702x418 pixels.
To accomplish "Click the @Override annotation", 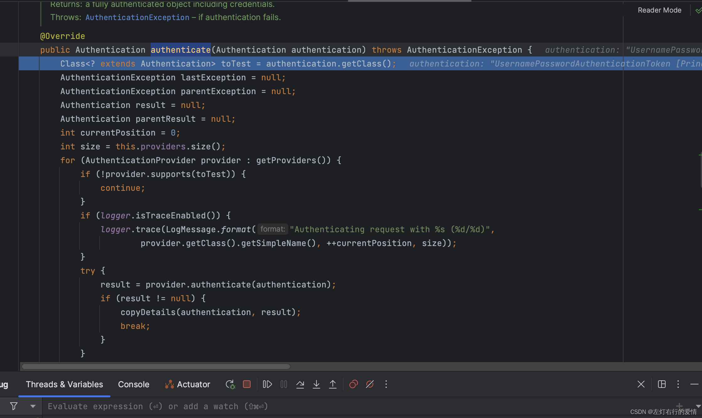I will pos(62,36).
